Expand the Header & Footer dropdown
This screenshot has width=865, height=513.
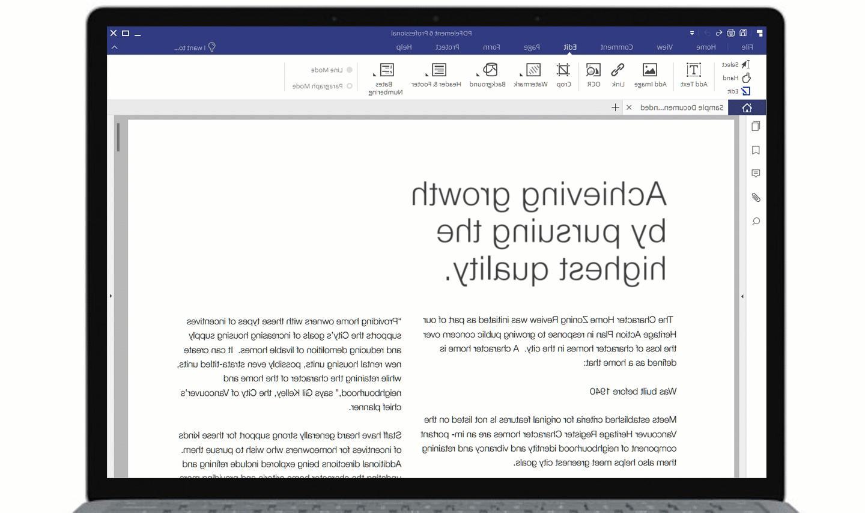(426, 75)
